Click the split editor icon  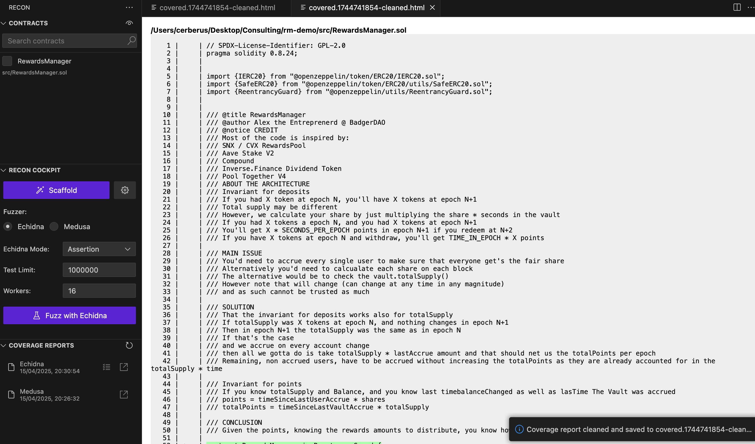[737, 7]
